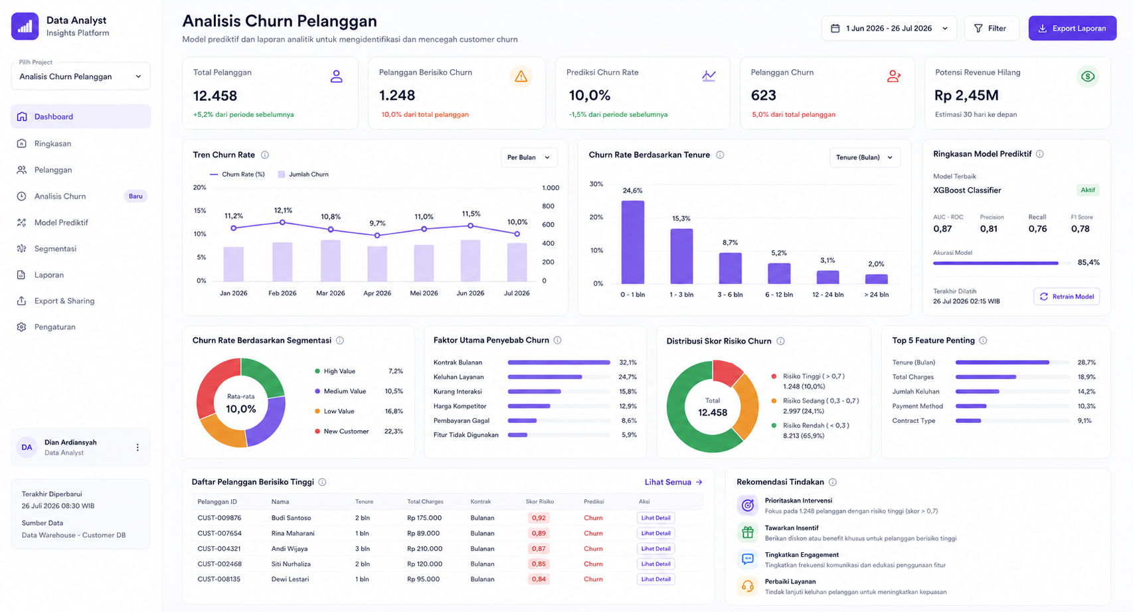This screenshot has height=612, width=1133.
Task: Click the Export Laporan button
Action: [1072, 29]
